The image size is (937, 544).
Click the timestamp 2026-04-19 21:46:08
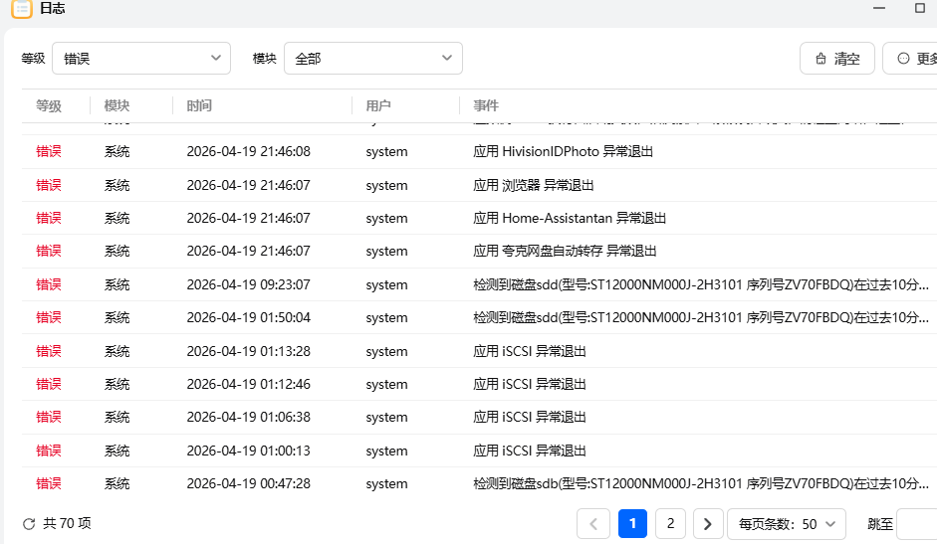[x=249, y=152]
